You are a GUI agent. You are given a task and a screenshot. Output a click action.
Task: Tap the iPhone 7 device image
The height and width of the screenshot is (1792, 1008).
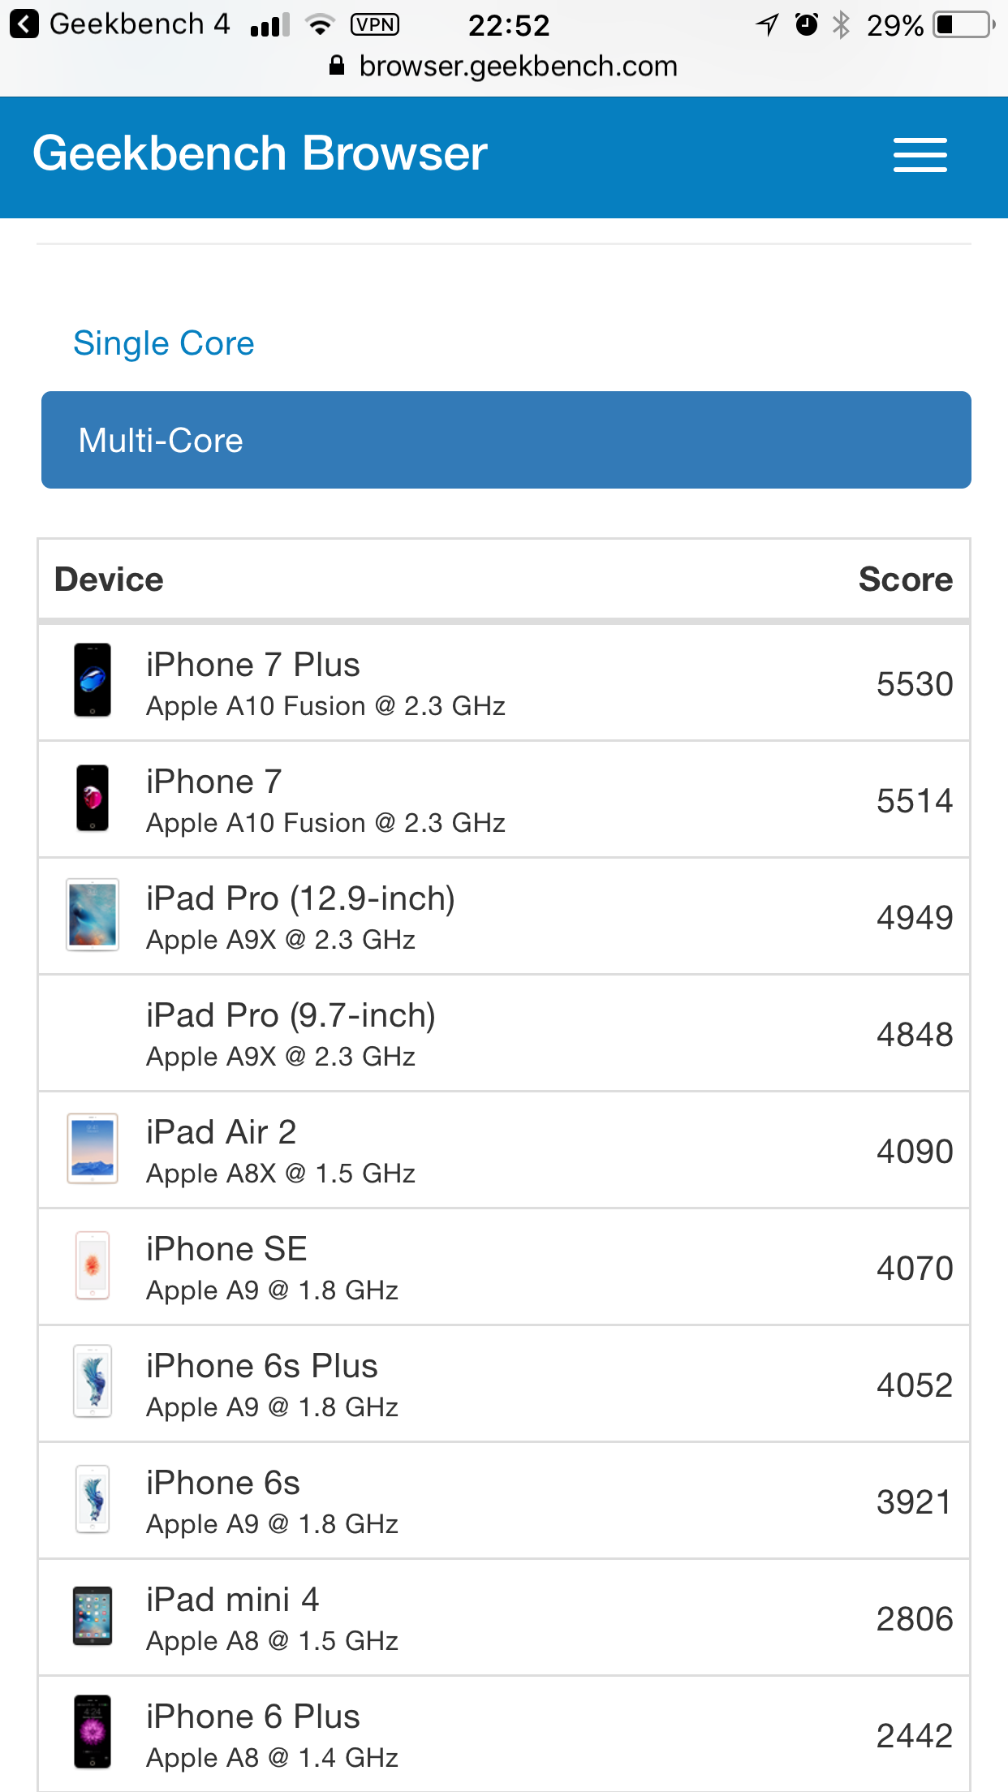click(x=93, y=797)
